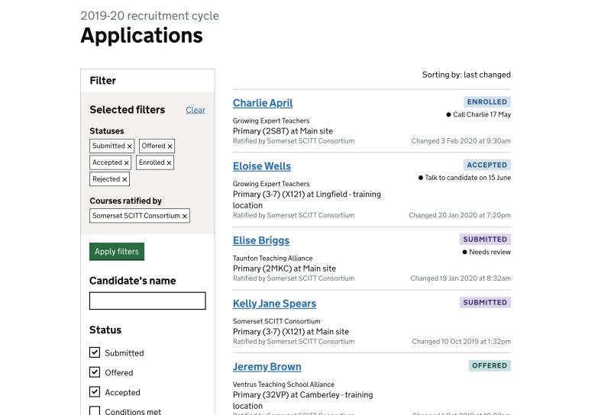The width and height of the screenshot is (611, 415).
Task: Remove the Submitted status filter tag
Action: click(130, 146)
